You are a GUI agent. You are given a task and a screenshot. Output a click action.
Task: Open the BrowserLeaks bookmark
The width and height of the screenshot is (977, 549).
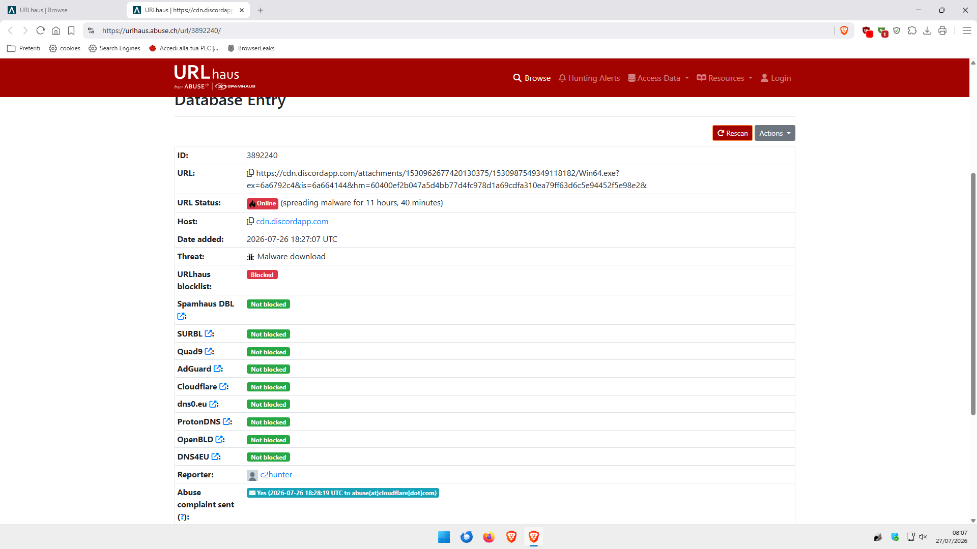coord(251,48)
